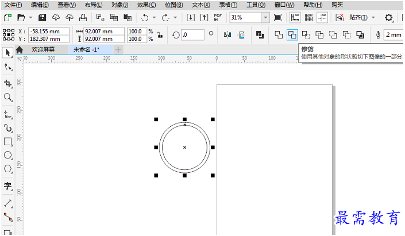
Task: Redo the last undone action
Action: [165, 18]
